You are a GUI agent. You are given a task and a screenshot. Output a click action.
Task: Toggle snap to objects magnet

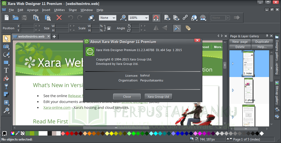tap(156, 18)
